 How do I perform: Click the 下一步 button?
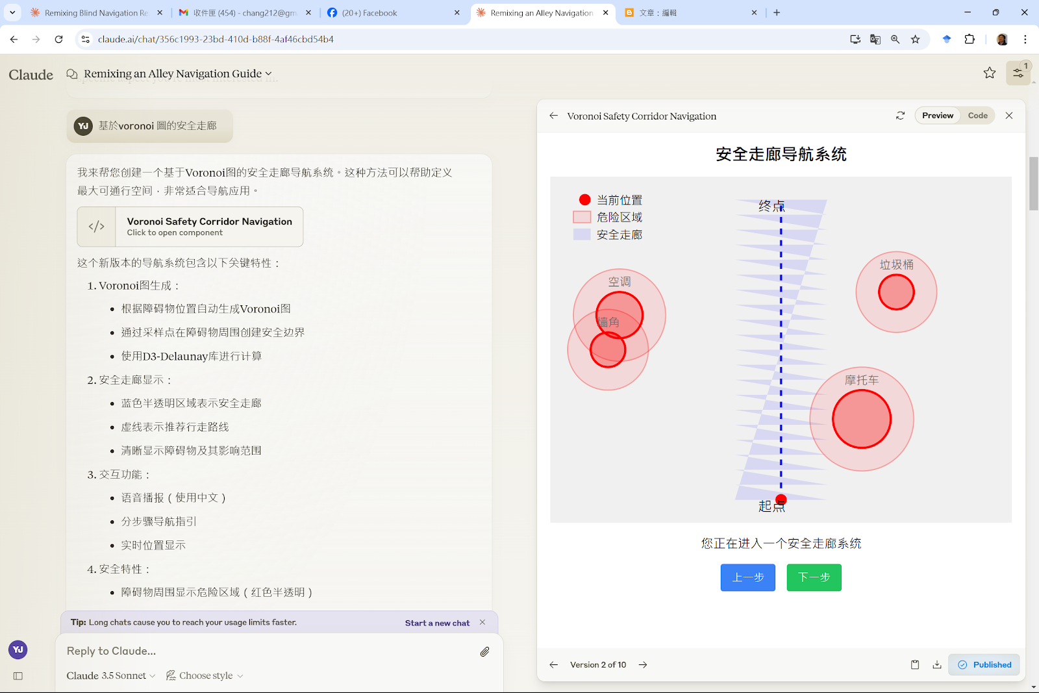tap(814, 577)
